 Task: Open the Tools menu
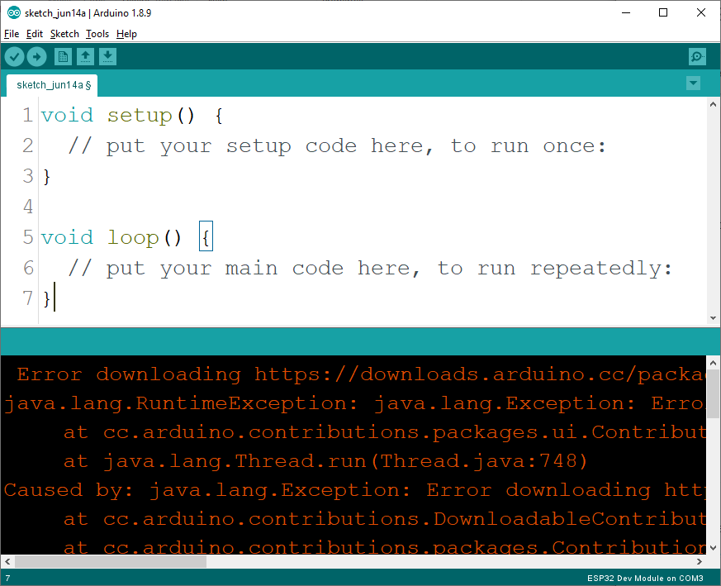pyautogui.click(x=97, y=34)
